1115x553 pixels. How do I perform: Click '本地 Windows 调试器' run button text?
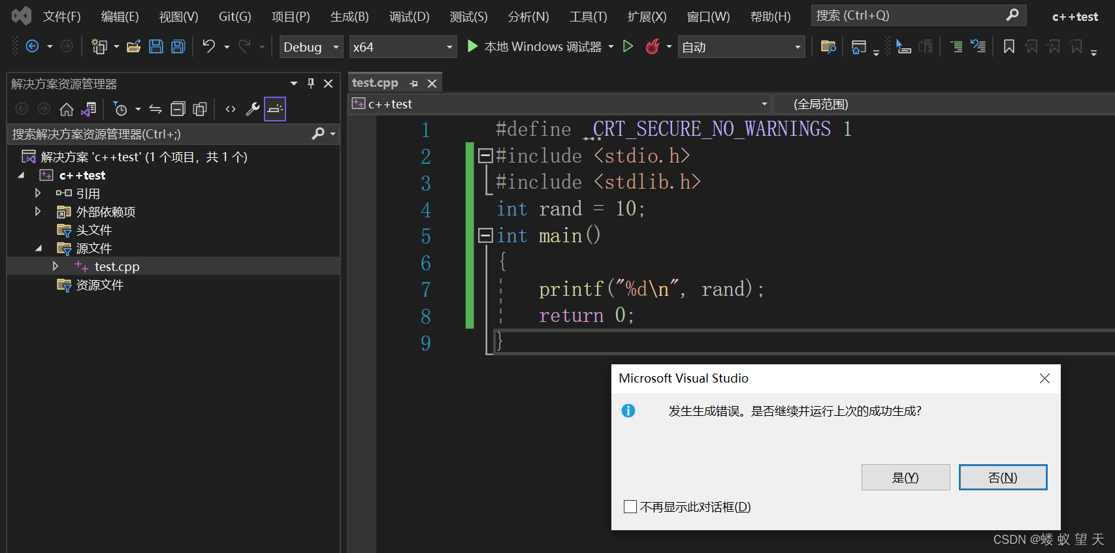543,47
